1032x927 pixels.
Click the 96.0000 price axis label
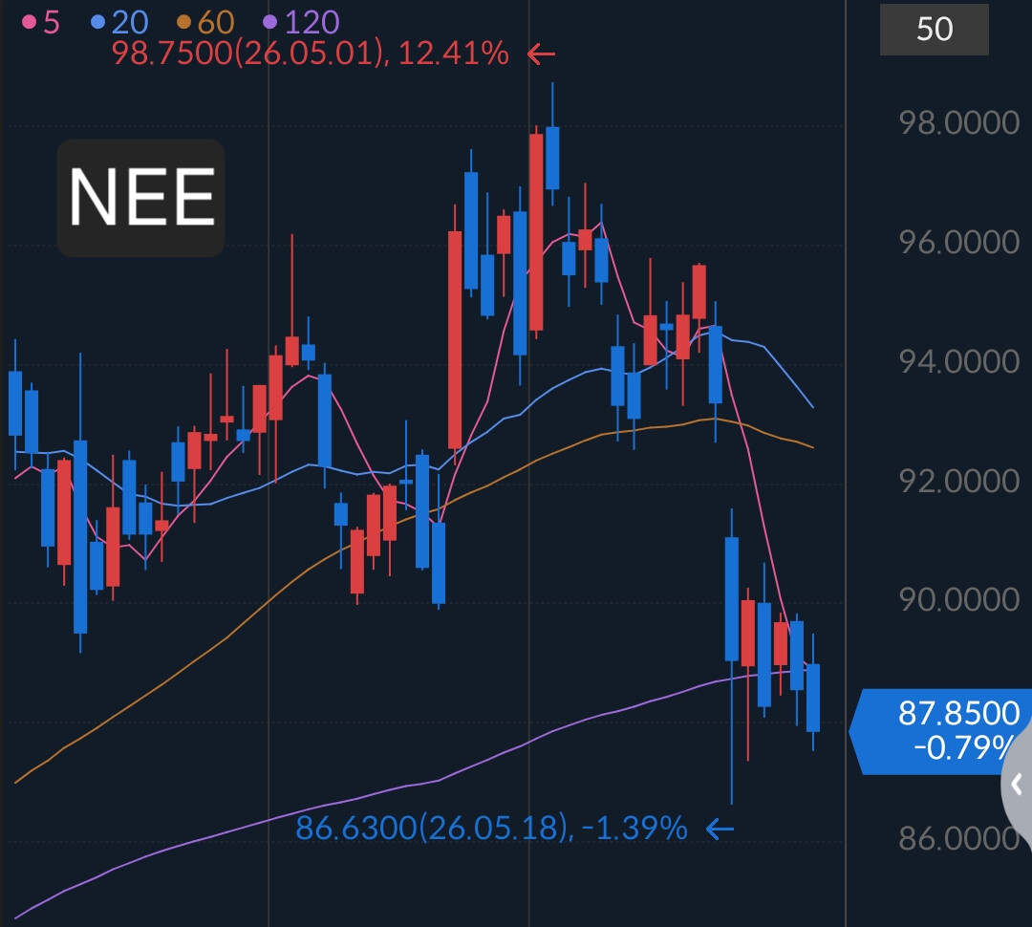pos(959,243)
